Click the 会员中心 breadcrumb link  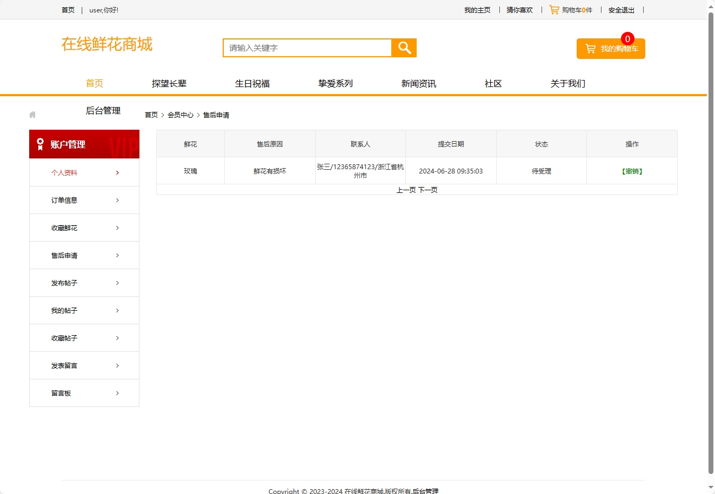pyautogui.click(x=181, y=115)
